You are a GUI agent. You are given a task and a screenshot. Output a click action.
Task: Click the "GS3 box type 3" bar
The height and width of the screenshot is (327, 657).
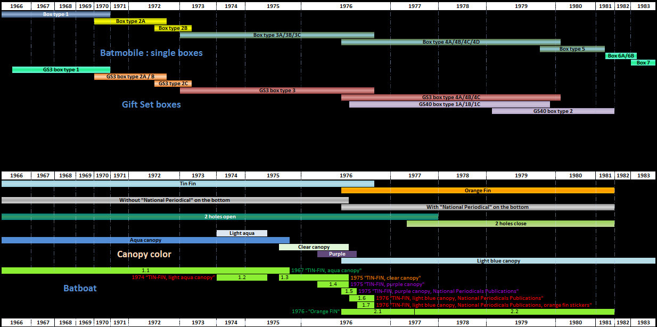coord(277,91)
